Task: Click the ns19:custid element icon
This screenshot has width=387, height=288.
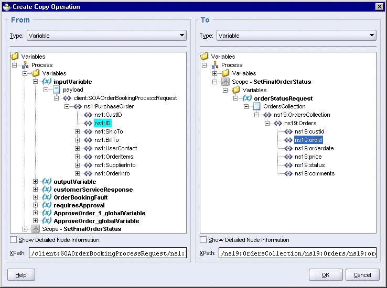Action: (288, 131)
